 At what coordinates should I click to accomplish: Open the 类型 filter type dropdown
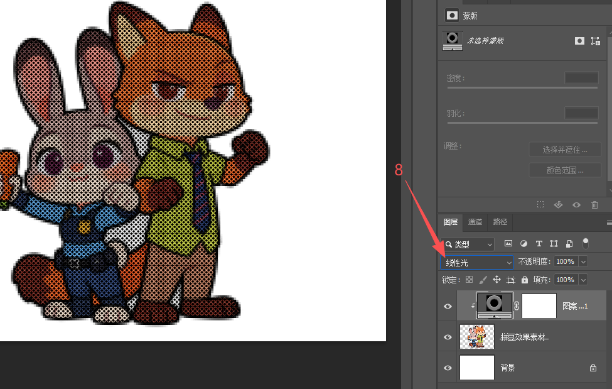468,244
